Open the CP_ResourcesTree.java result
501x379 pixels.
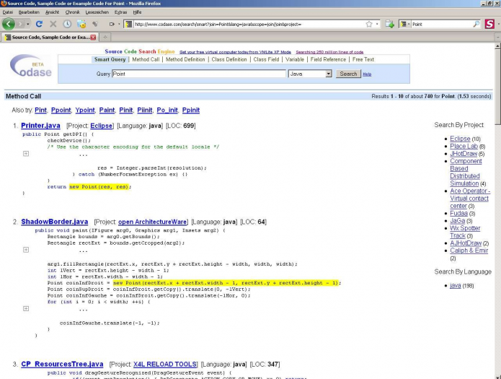[x=62, y=364]
